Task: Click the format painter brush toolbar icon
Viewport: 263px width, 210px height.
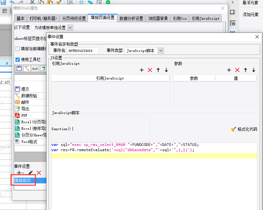Action: coord(59,2)
